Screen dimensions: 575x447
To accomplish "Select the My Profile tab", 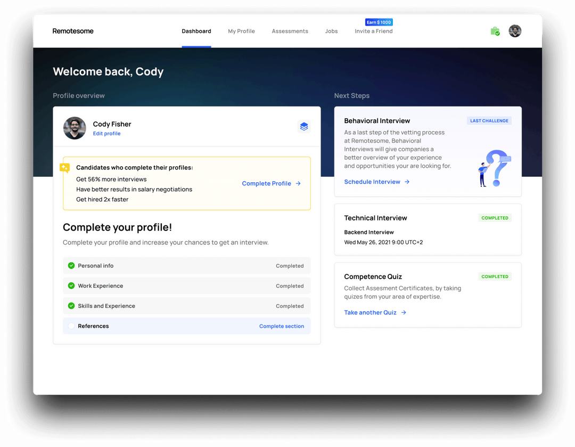I will coord(241,31).
